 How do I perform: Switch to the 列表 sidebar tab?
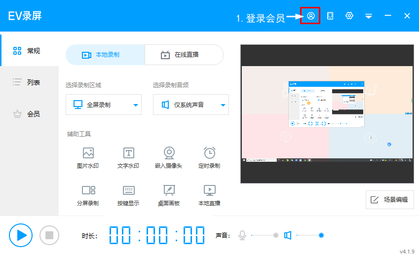[x=30, y=82]
